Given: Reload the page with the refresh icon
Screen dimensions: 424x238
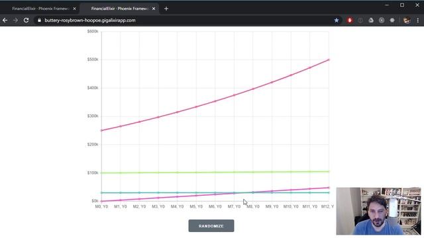Looking at the screenshot, I should click(x=26, y=20).
